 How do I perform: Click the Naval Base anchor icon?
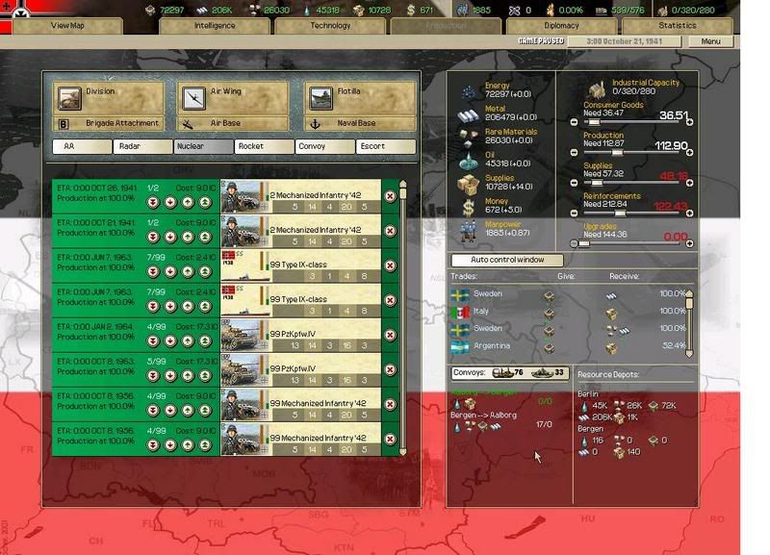point(316,122)
